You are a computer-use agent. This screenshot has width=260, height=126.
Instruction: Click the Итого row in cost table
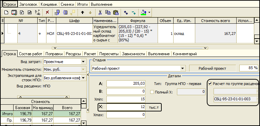click(41, 114)
